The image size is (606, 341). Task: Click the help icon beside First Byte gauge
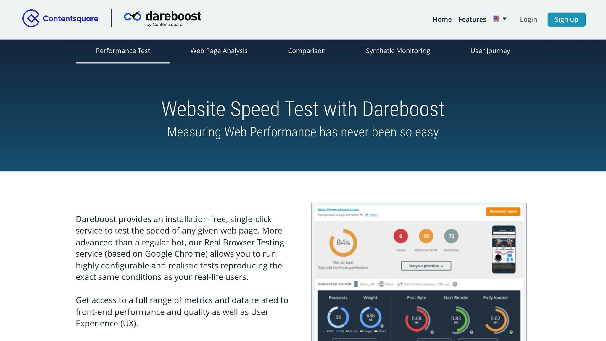coord(432,332)
